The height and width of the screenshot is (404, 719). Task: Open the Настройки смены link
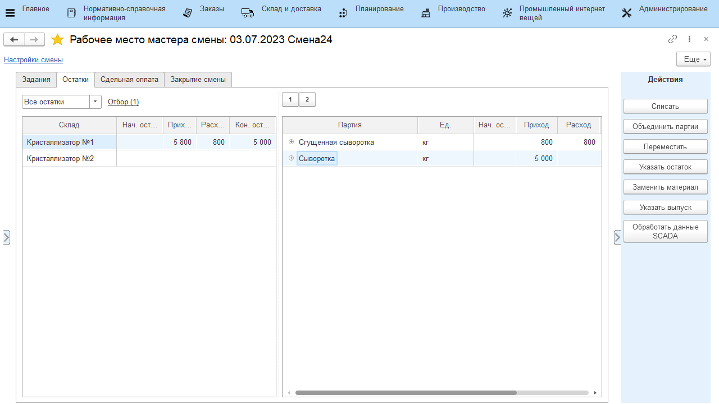[33, 59]
